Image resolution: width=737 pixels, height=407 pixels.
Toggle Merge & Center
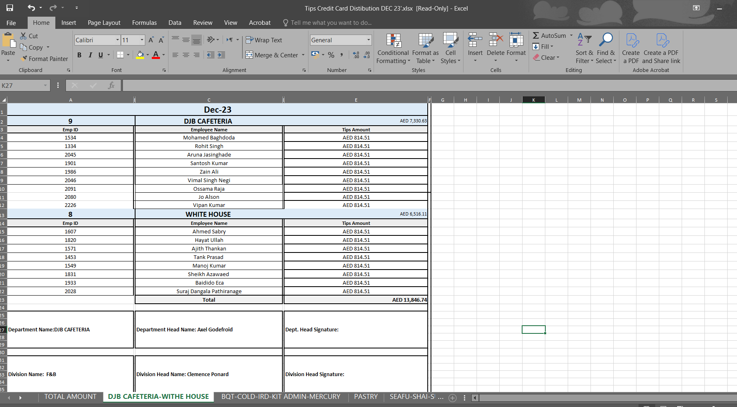(272, 55)
